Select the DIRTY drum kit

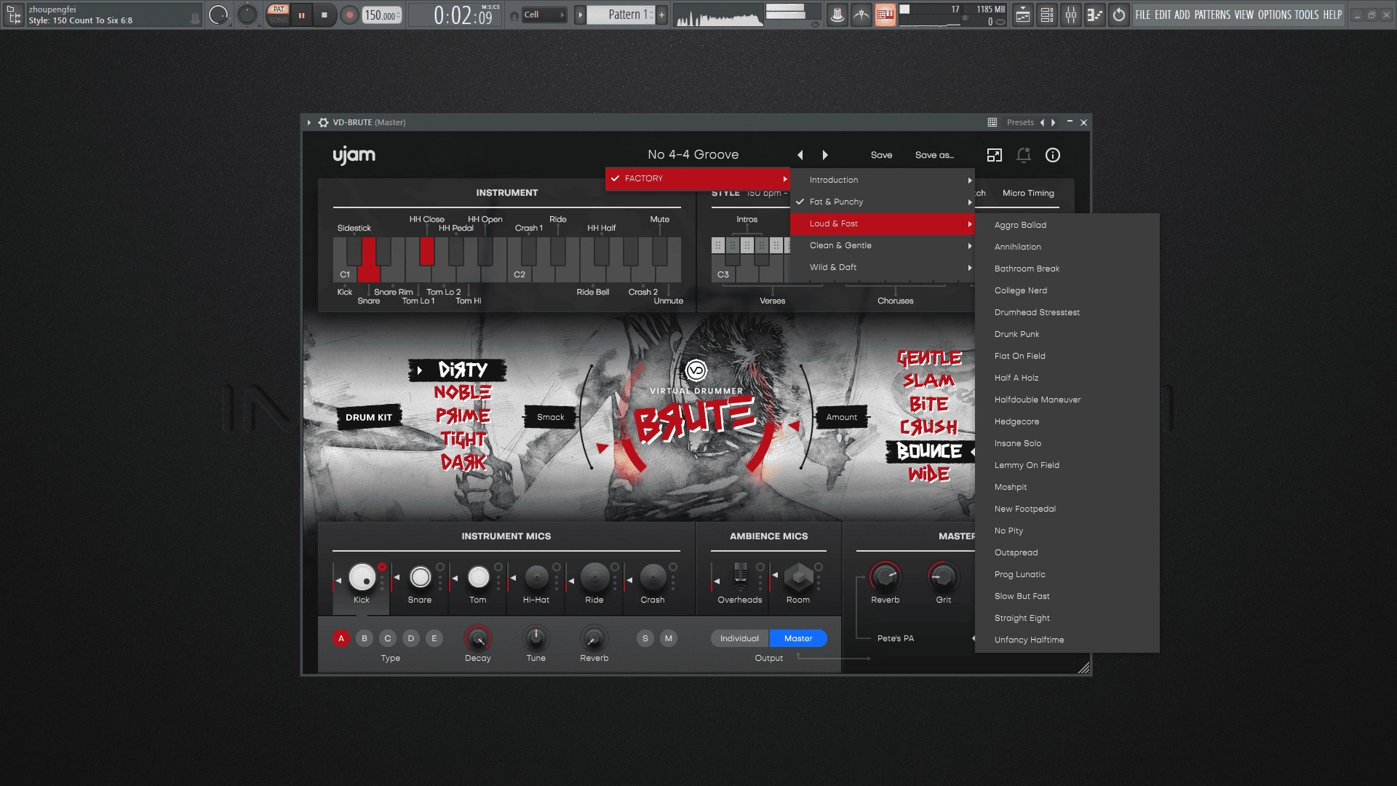[x=463, y=370]
